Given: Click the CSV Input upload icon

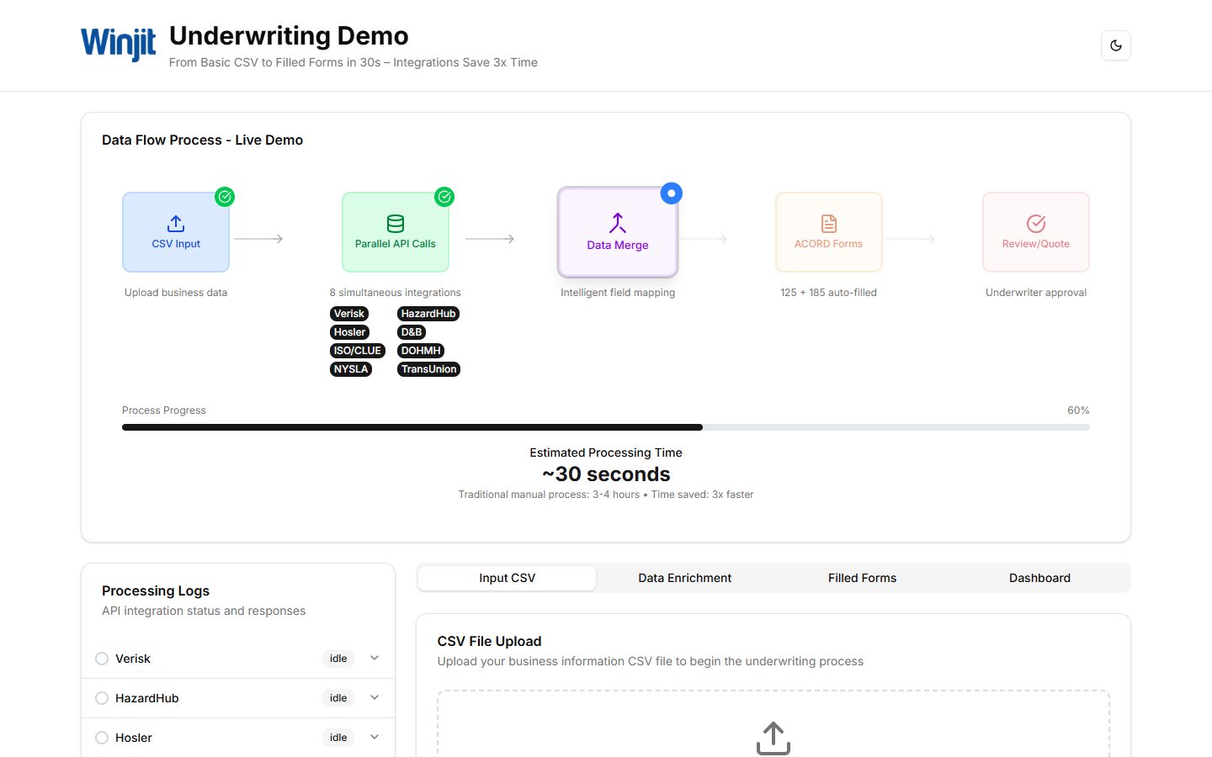Looking at the screenshot, I should coord(176,224).
